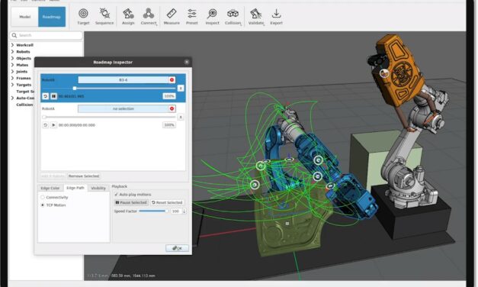Click the 'B3-4' motion selection field

(x=124, y=79)
